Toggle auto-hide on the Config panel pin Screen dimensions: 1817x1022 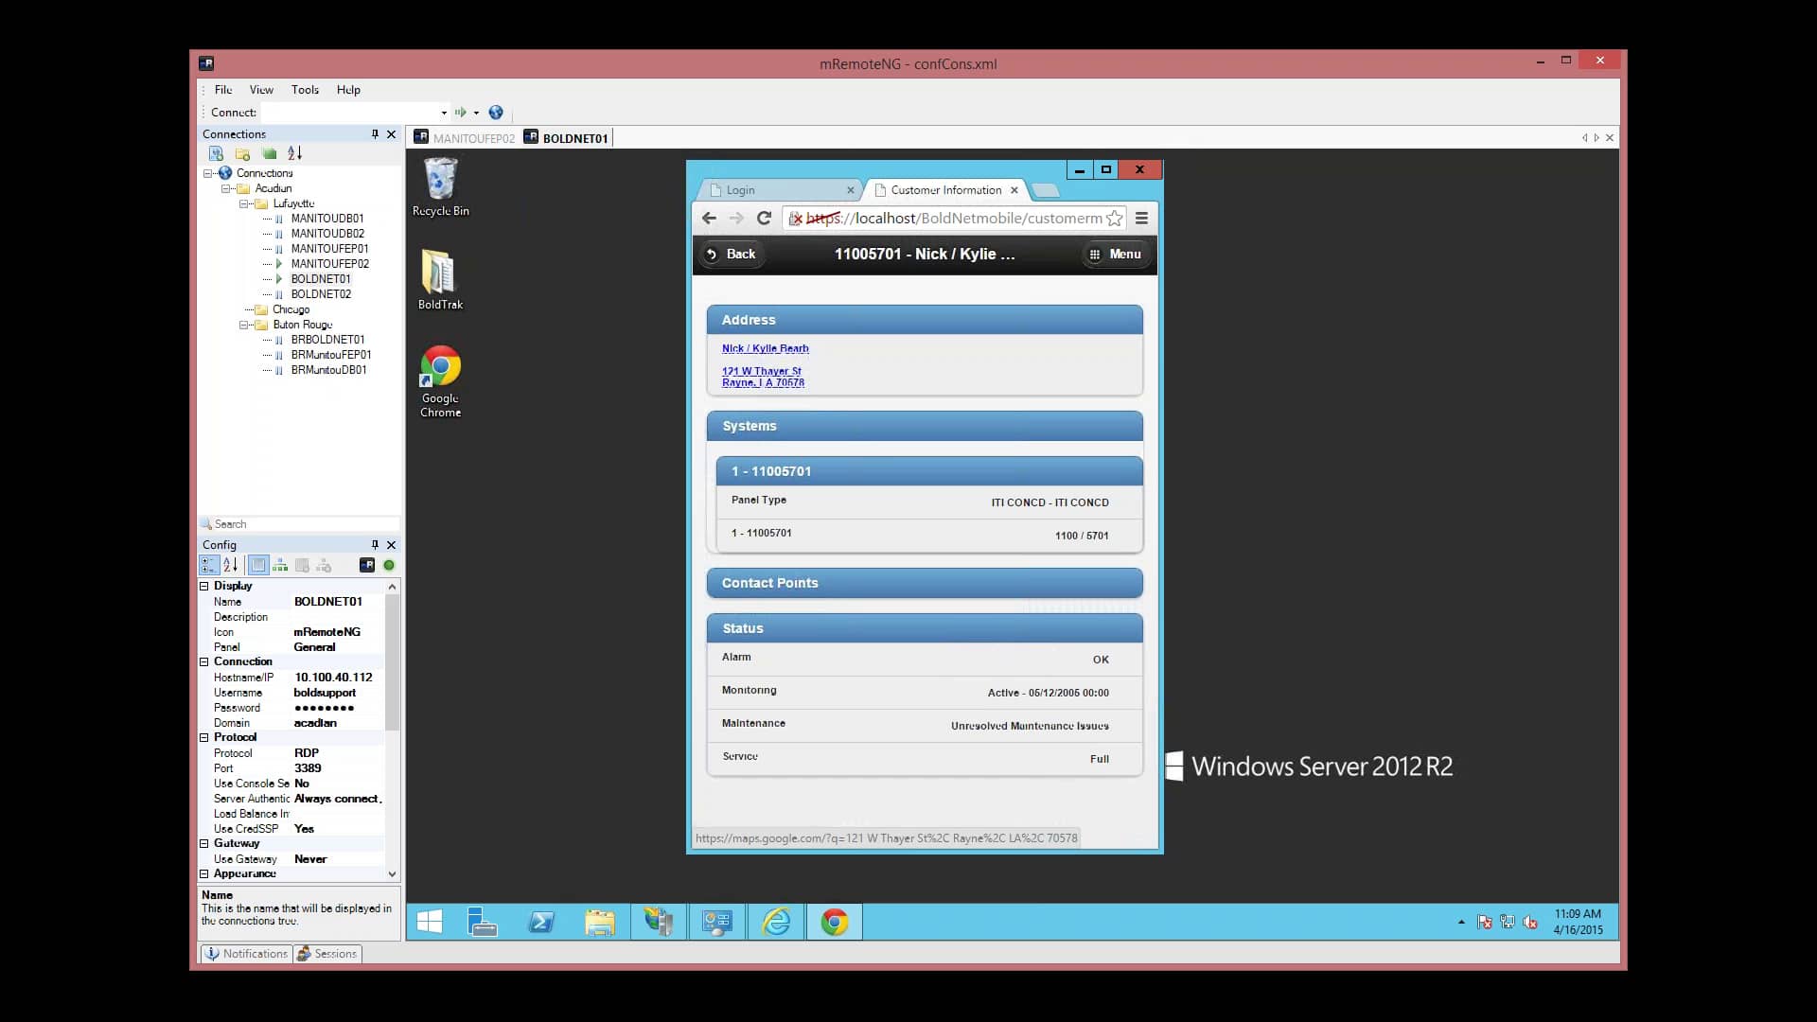375,545
